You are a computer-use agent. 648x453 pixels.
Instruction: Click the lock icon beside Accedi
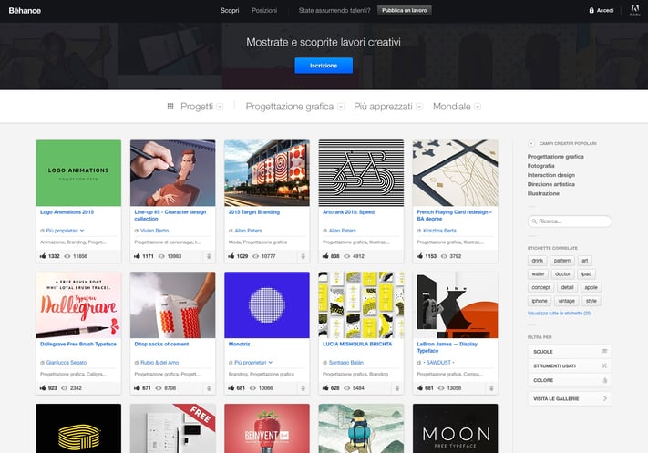tap(591, 10)
